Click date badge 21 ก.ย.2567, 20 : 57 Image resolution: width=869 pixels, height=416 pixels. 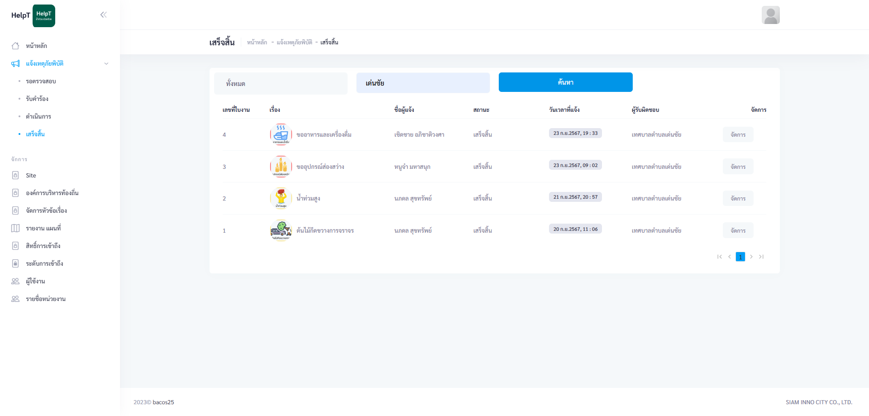pyautogui.click(x=575, y=197)
